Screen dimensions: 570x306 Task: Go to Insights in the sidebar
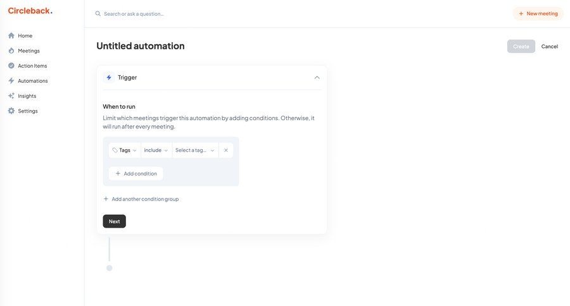27,96
